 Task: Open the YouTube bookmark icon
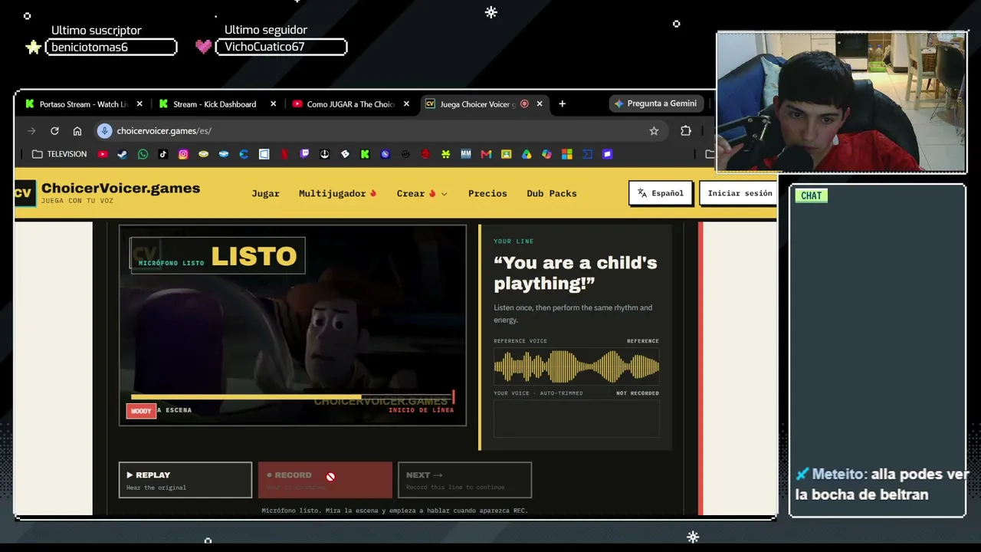pos(103,154)
